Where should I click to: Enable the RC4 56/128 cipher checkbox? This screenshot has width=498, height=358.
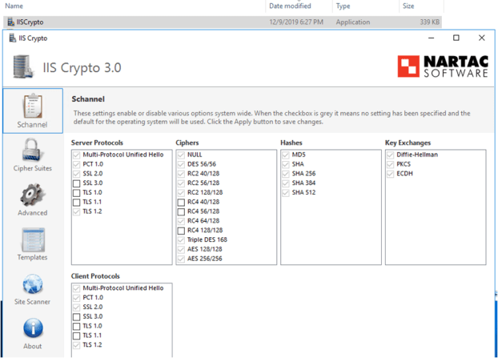(x=181, y=212)
